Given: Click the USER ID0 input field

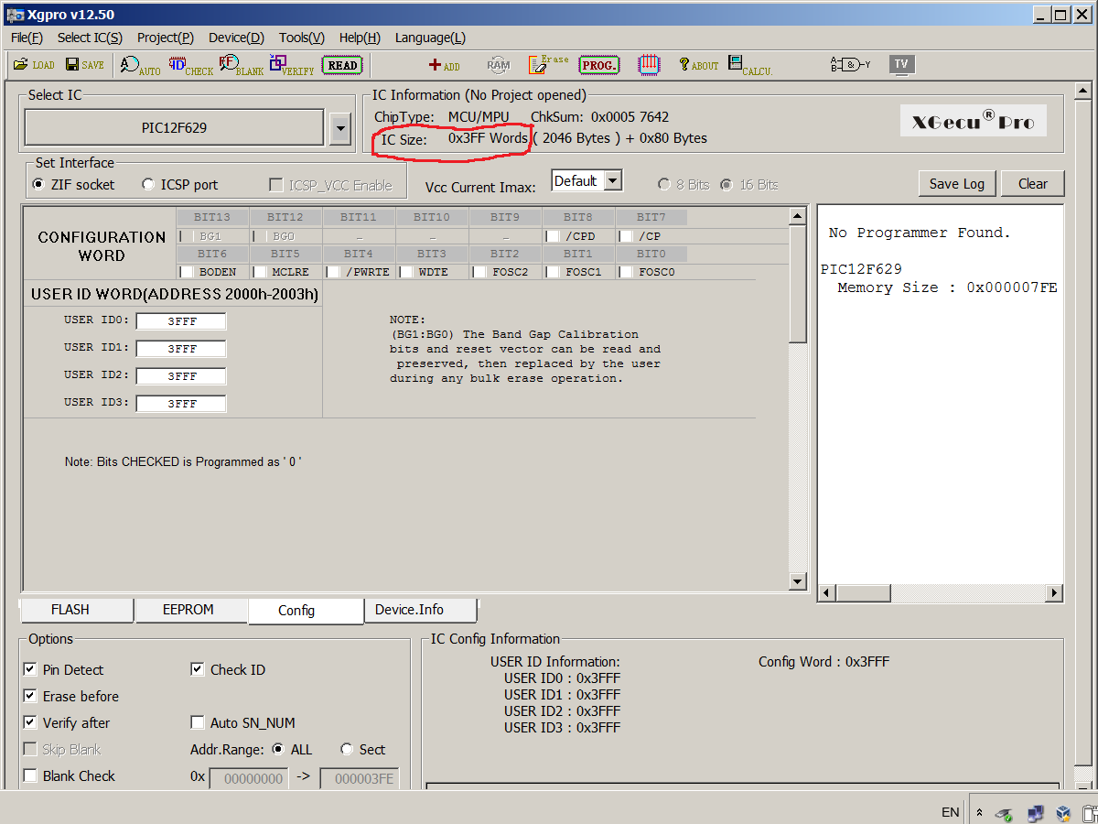Looking at the screenshot, I should 181,321.
